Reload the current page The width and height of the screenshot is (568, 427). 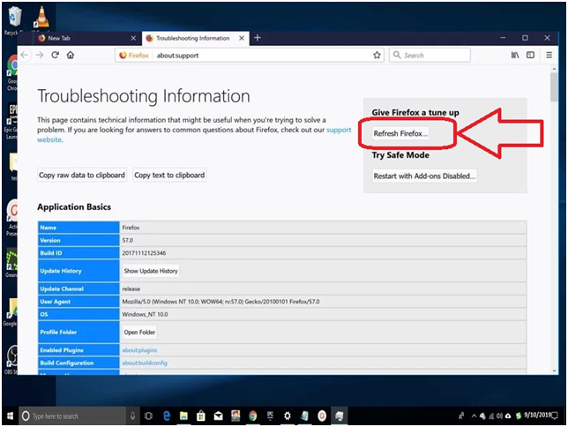[x=55, y=55]
